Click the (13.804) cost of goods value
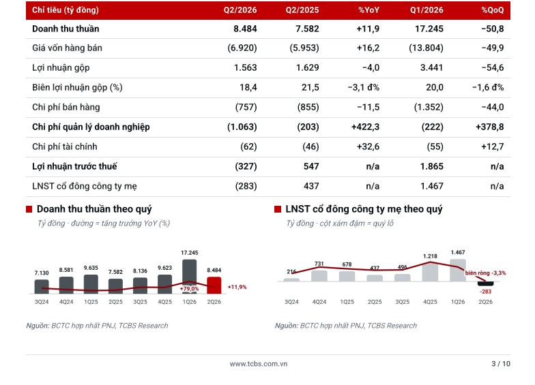Screen dimensions: 535x385 point(426,48)
